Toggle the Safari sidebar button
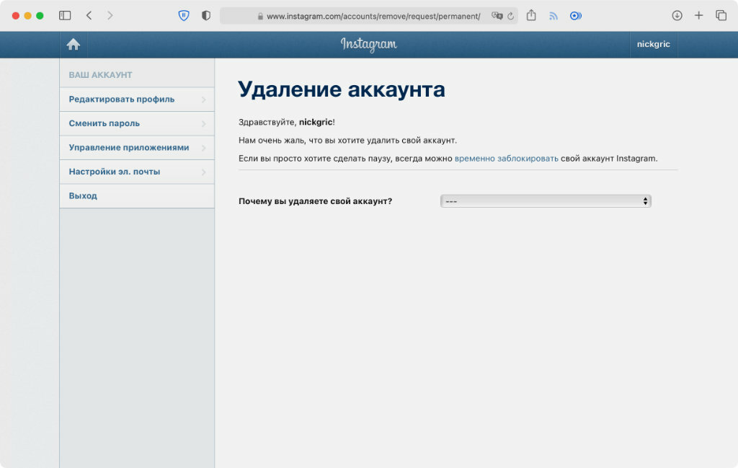 point(65,16)
